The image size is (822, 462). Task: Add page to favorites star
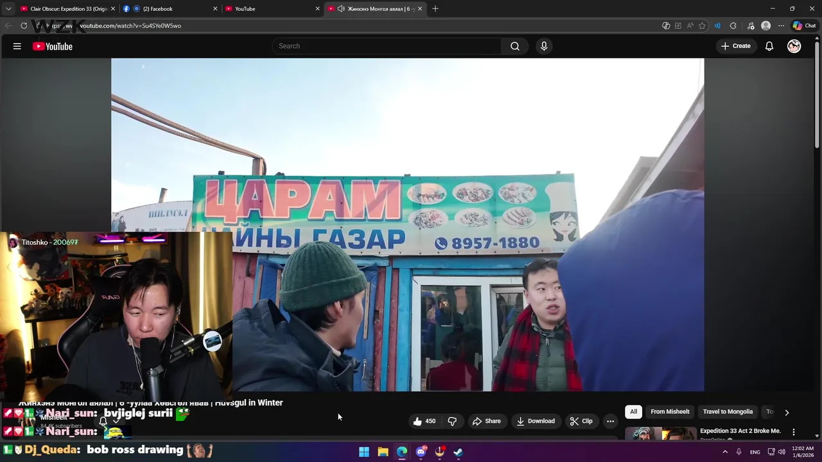[x=703, y=26]
